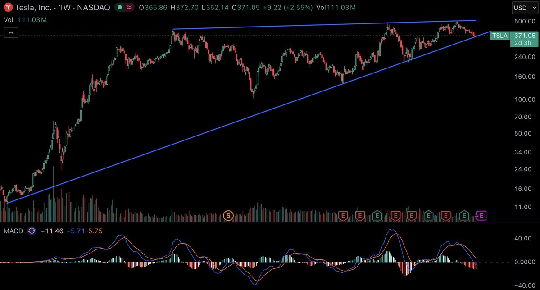Click the 240.00 price axis label
Screen dimensions: 540x290
[x=525, y=57]
